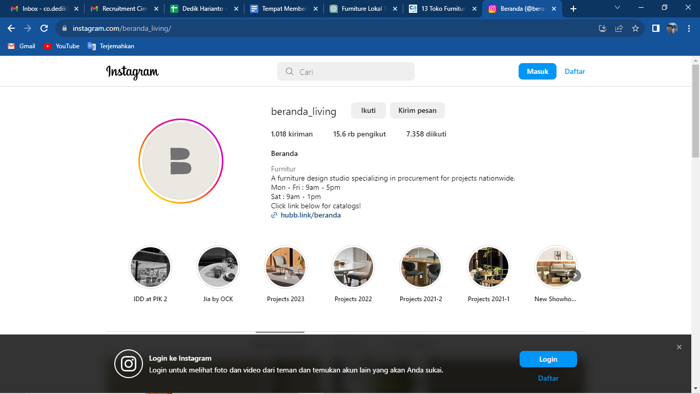Open a new browser tab
700x394 pixels.
click(573, 9)
